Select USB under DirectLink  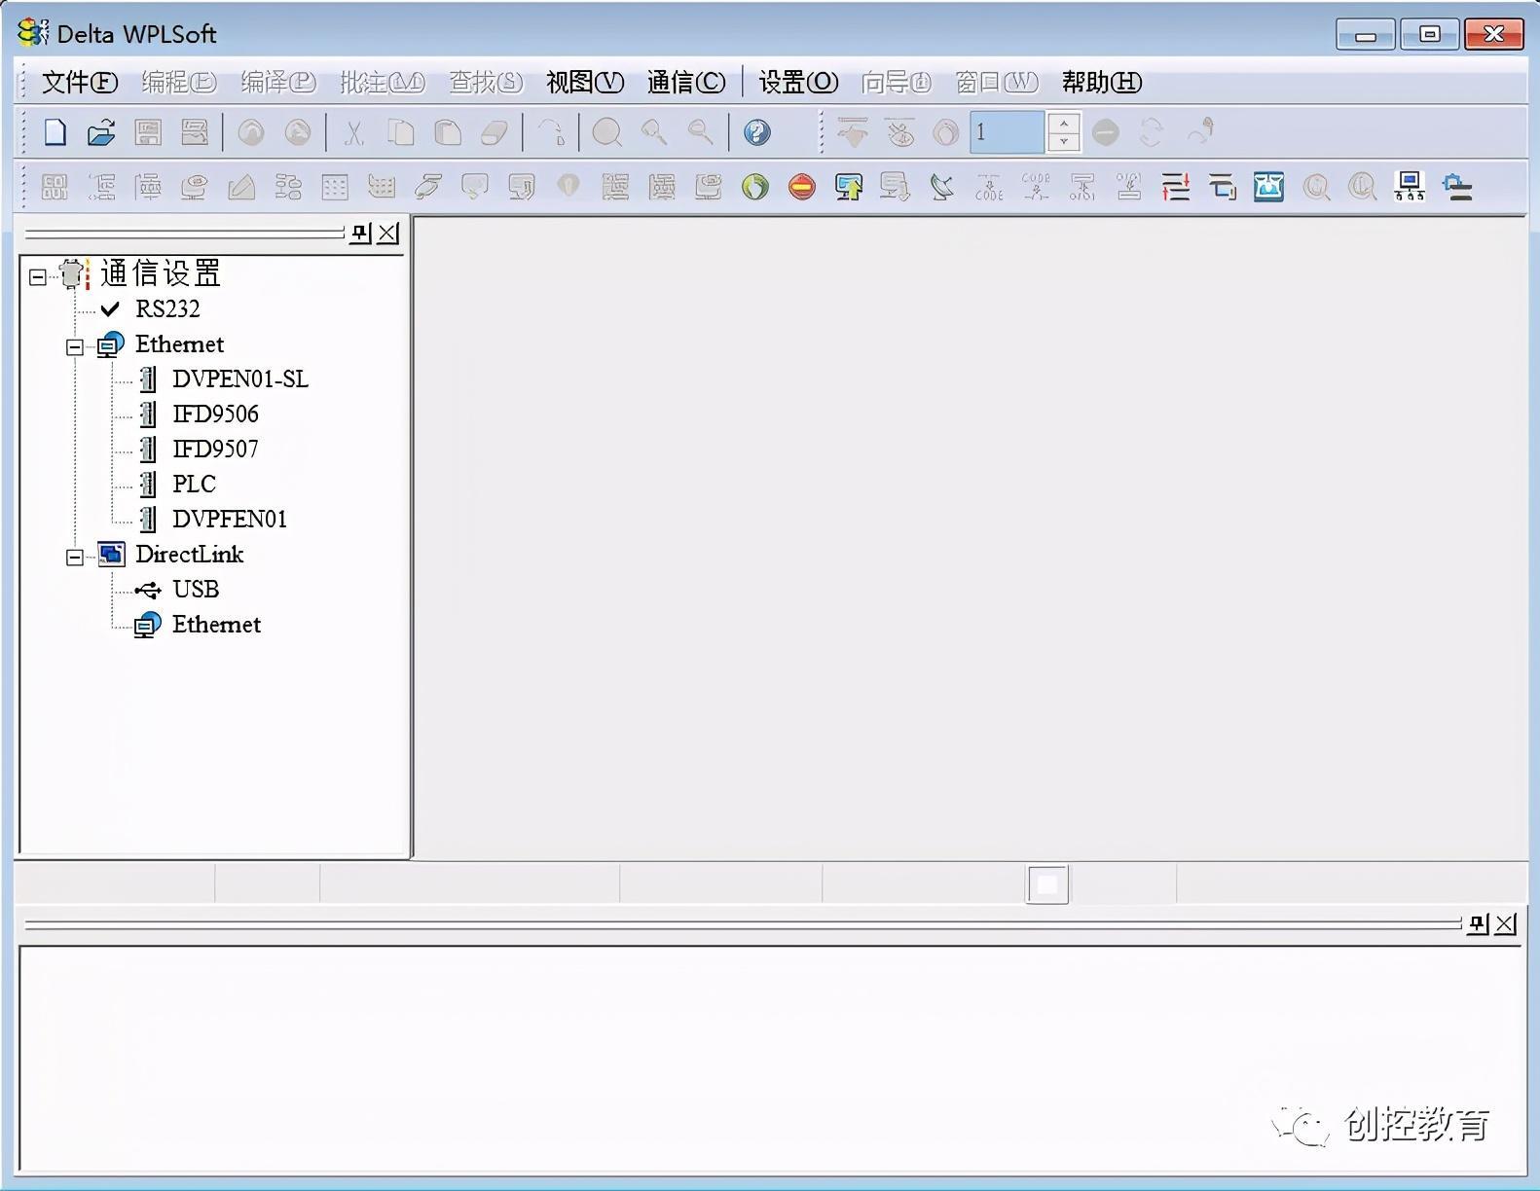point(195,590)
